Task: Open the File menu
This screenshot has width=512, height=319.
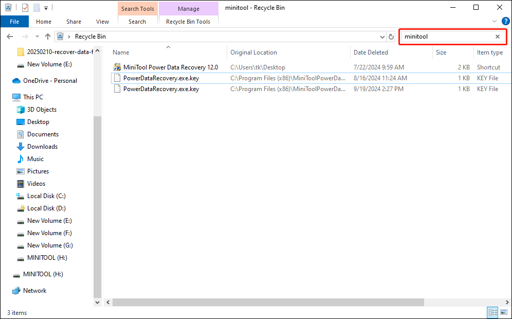Action: (14, 21)
